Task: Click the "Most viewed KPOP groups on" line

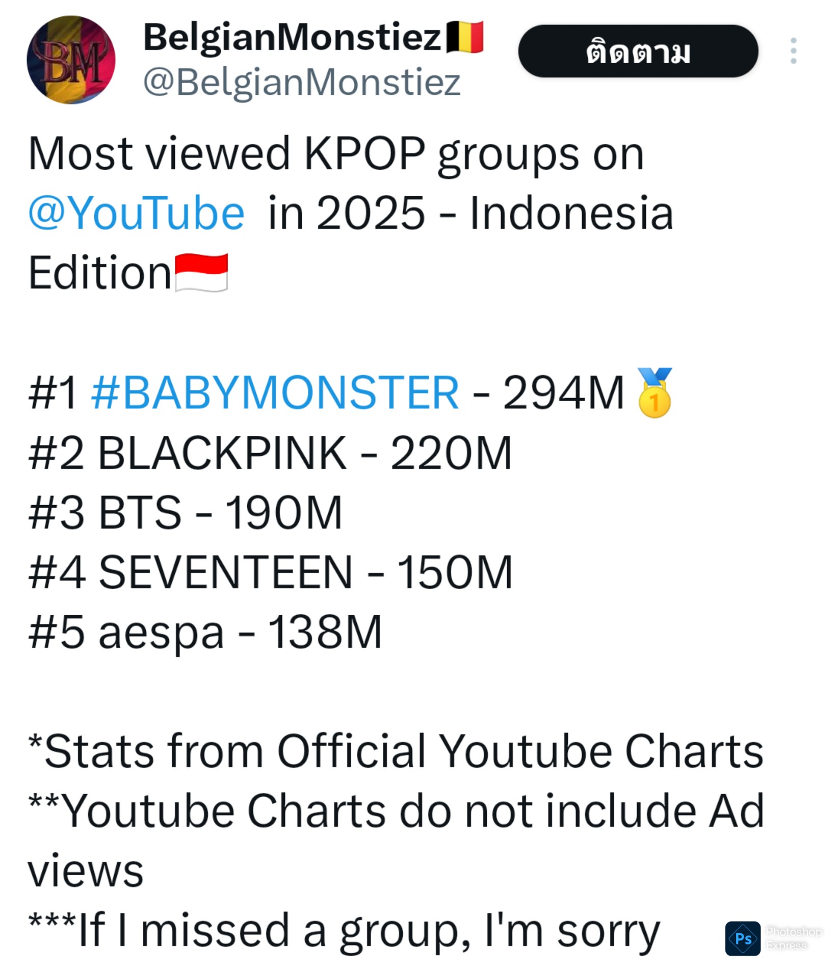Action: coord(336,154)
